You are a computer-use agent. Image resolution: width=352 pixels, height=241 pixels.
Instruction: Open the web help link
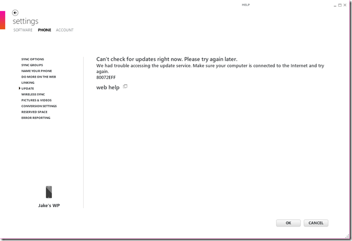(108, 88)
